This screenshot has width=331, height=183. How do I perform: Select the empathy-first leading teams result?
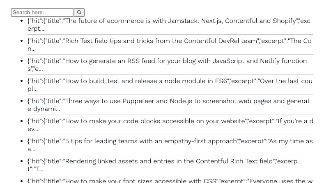(170, 145)
